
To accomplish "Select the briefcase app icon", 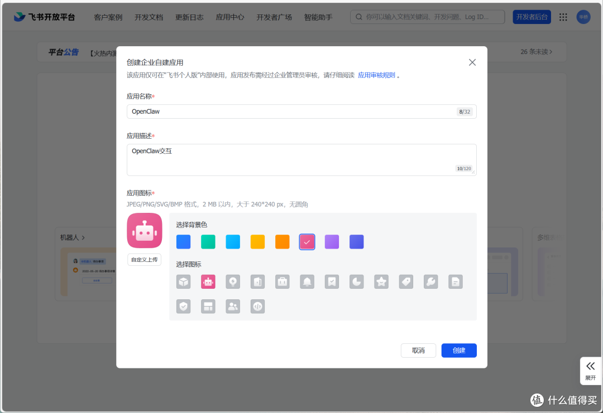I will (283, 281).
